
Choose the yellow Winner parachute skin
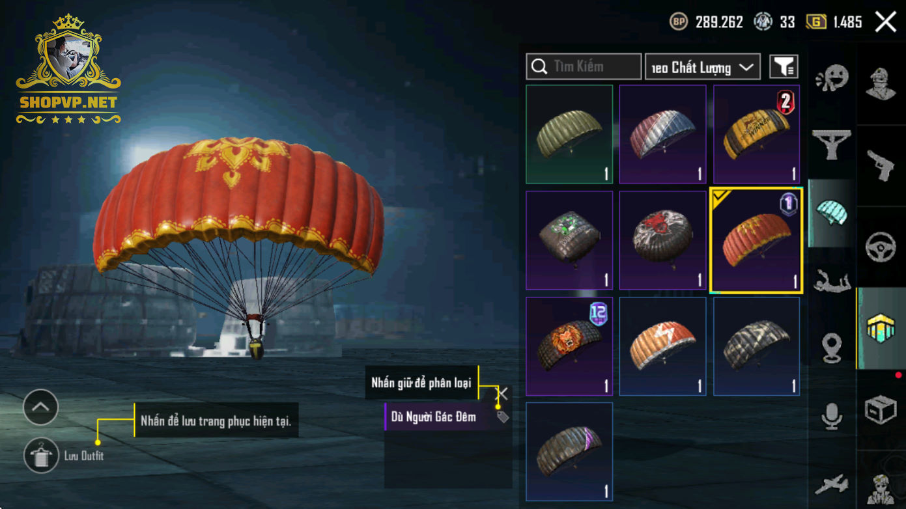(757, 134)
